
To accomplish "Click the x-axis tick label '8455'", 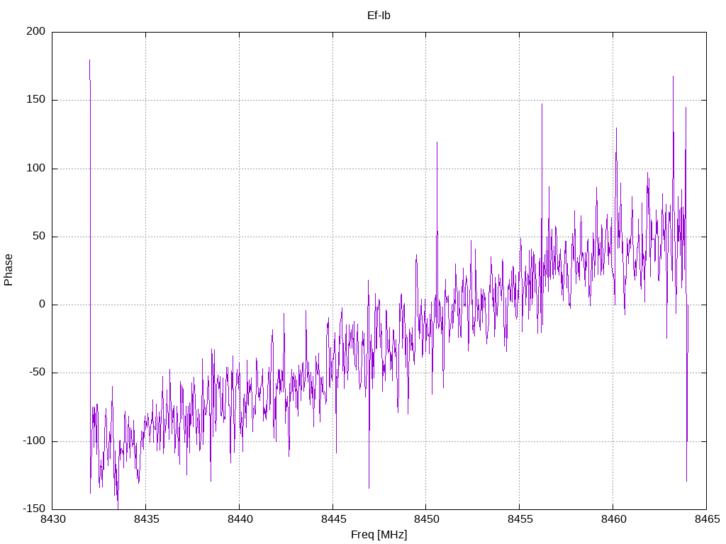I will tap(520, 519).
